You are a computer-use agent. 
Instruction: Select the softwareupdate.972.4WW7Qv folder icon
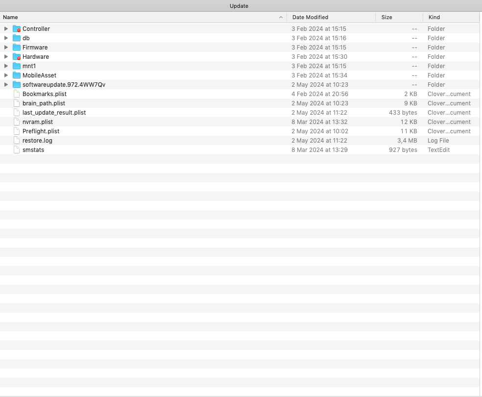click(17, 85)
